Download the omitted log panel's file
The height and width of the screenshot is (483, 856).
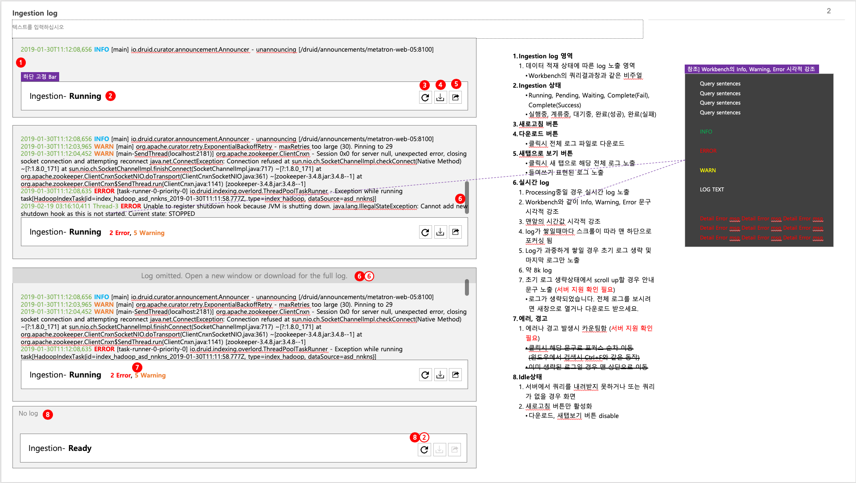440,374
